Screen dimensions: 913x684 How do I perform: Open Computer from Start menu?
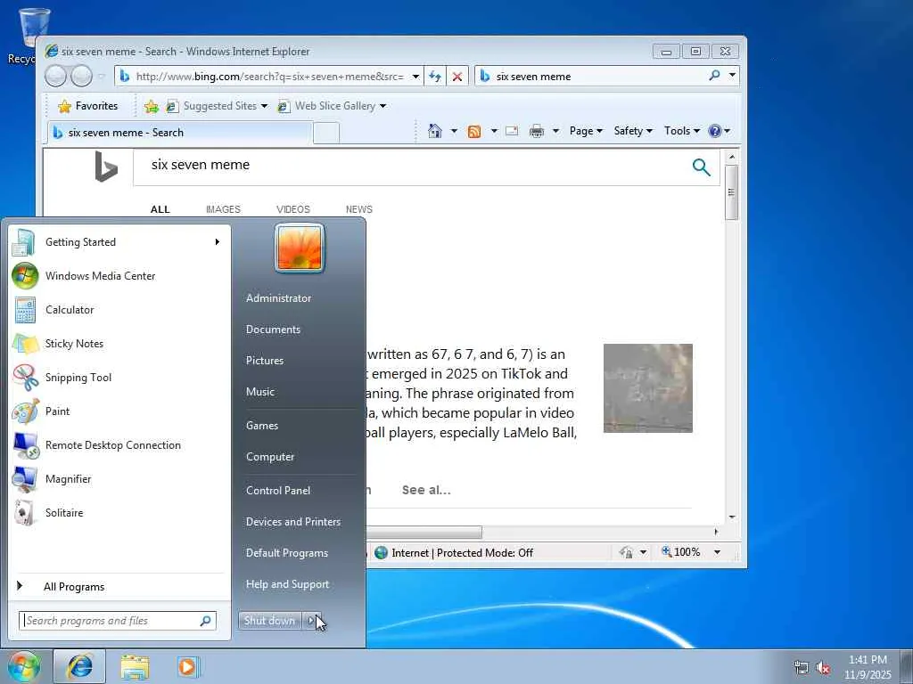(x=270, y=457)
